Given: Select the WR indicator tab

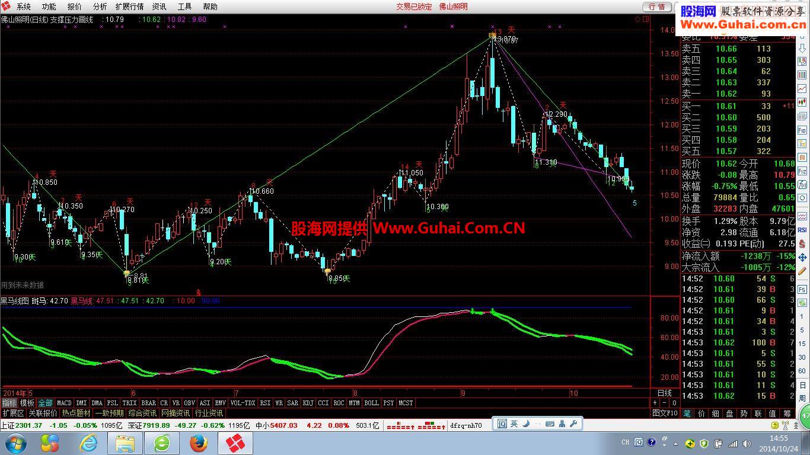Looking at the screenshot, I should tap(279, 403).
